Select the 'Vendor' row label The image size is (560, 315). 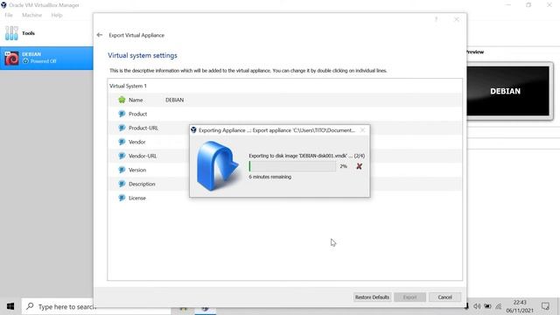pos(137,142)
